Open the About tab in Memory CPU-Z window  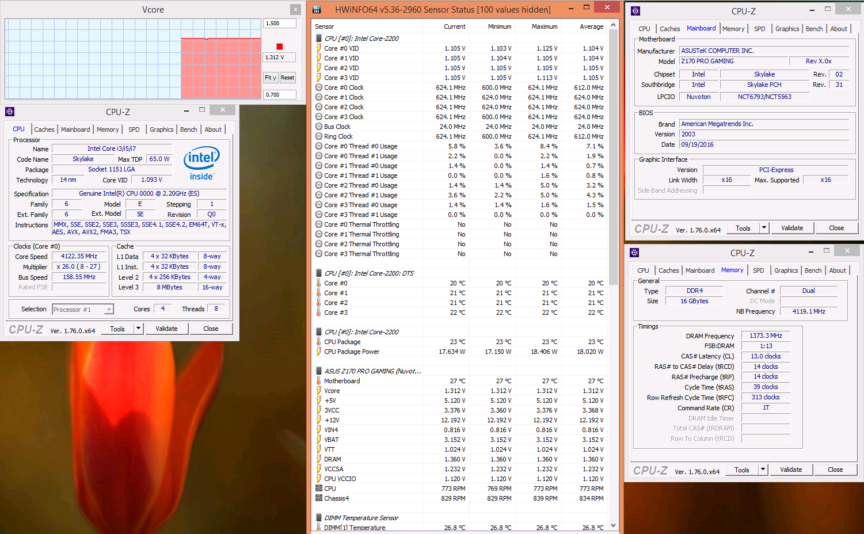click(838, 270)
